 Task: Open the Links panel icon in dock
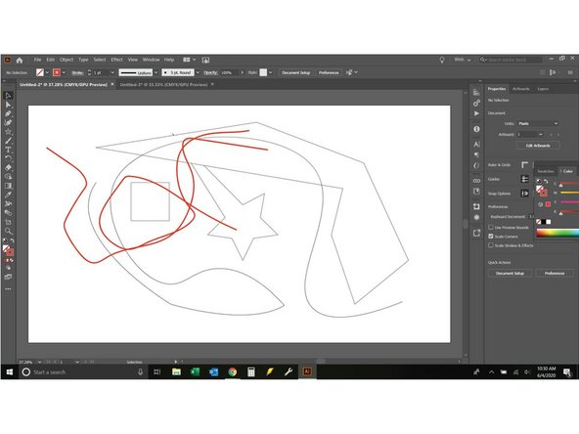(x=476, y=181)
